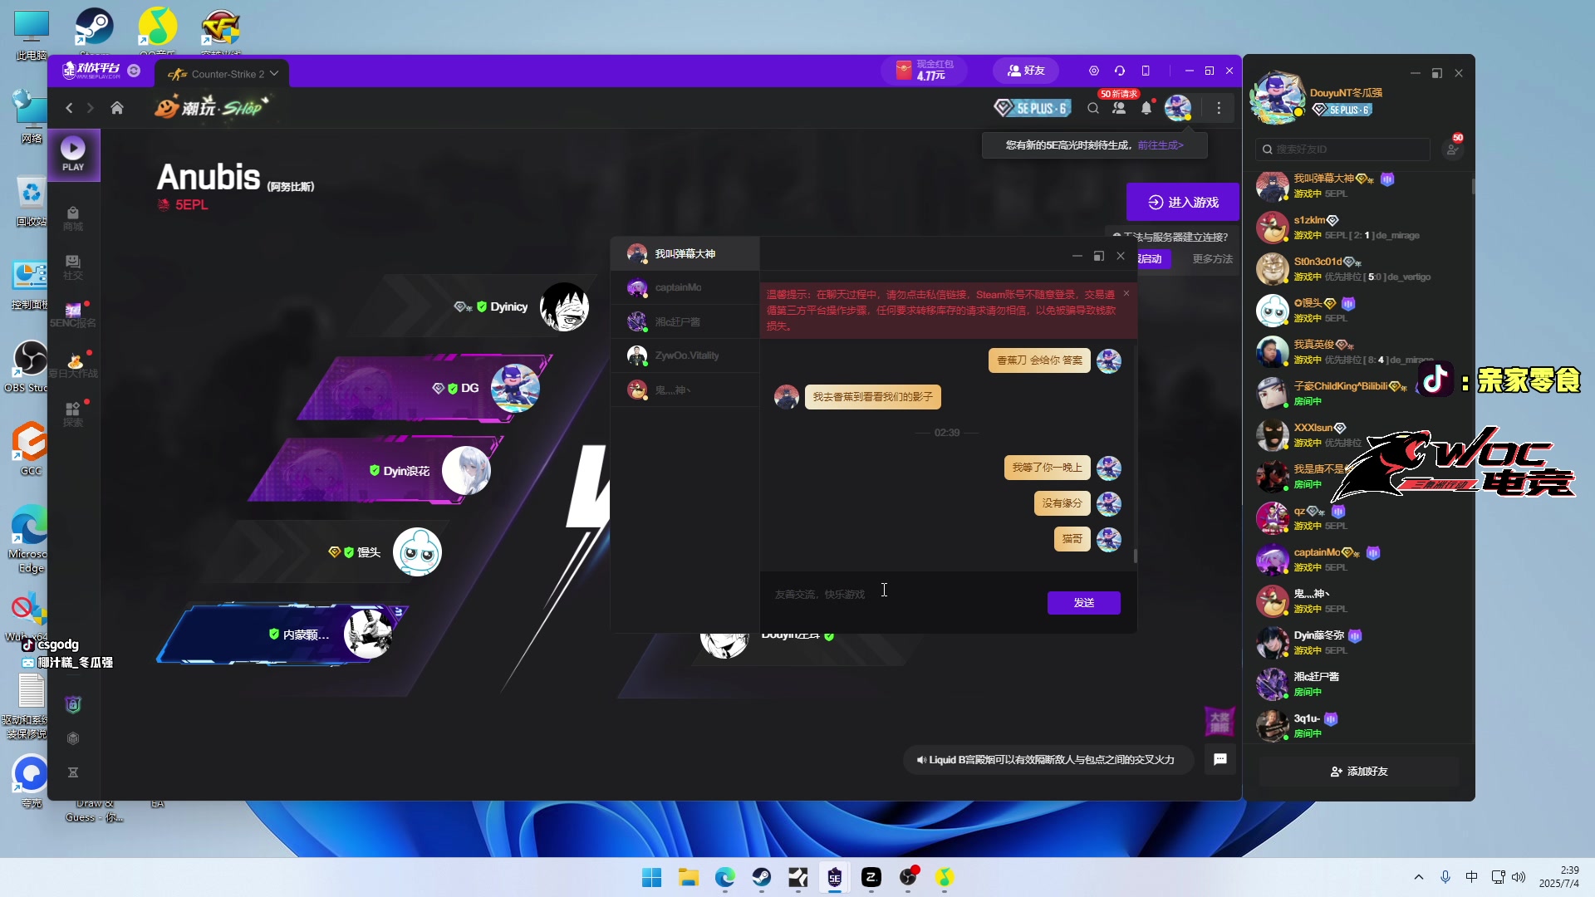1595x897 pixels.
Task: Click the 发送 send button
Action: coord(1083,603)
